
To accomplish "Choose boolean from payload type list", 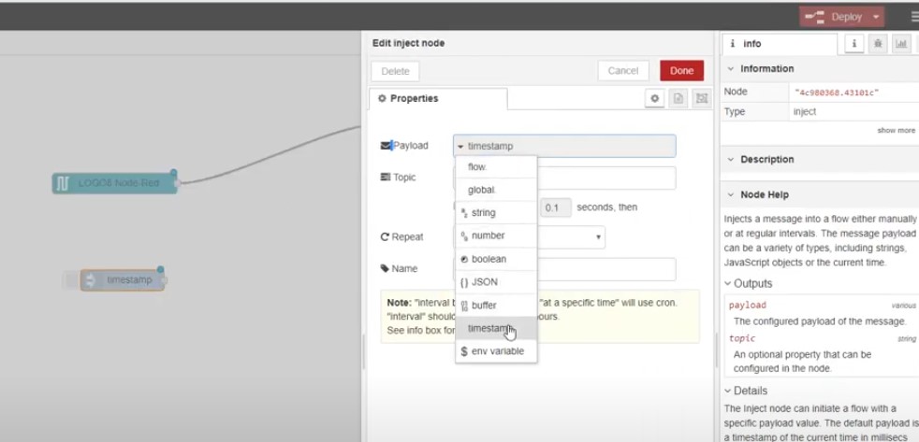I will click(488, 259).
